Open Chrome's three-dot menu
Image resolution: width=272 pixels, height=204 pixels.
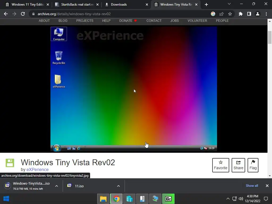(266, 14)
